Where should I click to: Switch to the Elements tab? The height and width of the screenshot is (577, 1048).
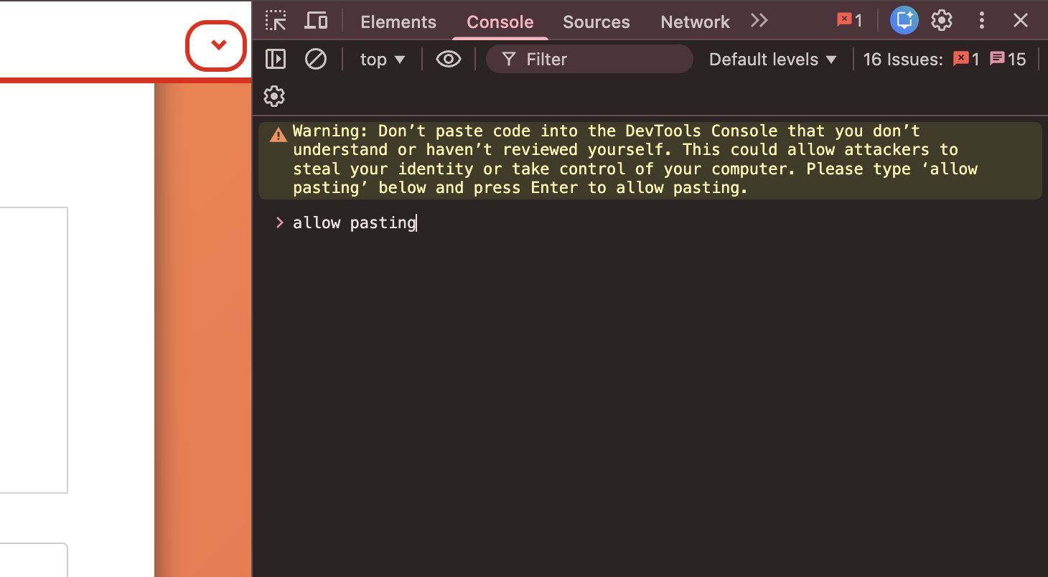pyautogui.click(x=398, y=22)
